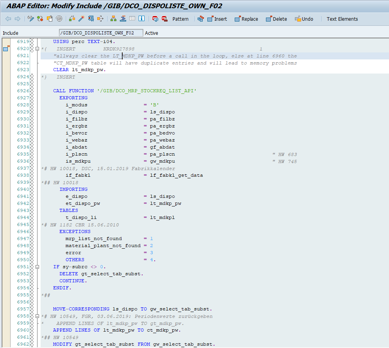Viewport: 389px width, 348px height.
Task: Run syntax Check icon
Action: tap(72, 19)
